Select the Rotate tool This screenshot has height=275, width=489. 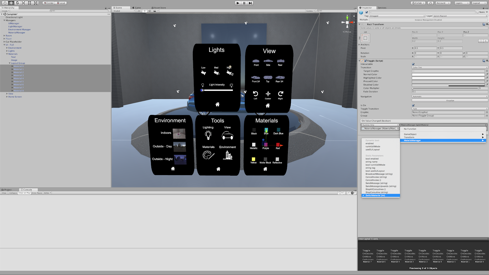click(x=17, y=3)
